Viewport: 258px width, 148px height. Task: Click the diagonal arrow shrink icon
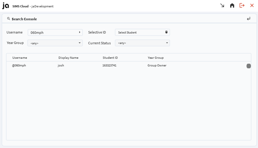(222, 6)
